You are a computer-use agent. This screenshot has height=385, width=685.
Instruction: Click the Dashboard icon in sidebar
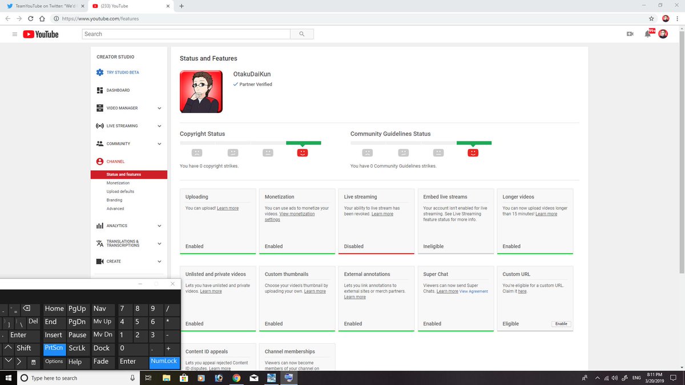click(x=100, y=90)
